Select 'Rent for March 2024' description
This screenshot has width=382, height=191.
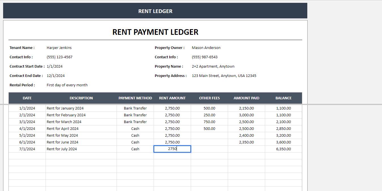point(81,122)
